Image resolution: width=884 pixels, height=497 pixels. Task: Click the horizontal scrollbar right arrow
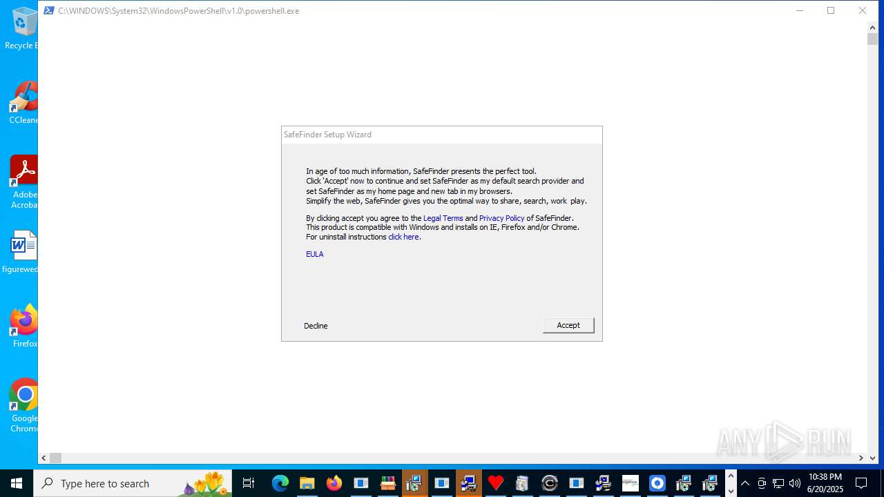point(861,458)
